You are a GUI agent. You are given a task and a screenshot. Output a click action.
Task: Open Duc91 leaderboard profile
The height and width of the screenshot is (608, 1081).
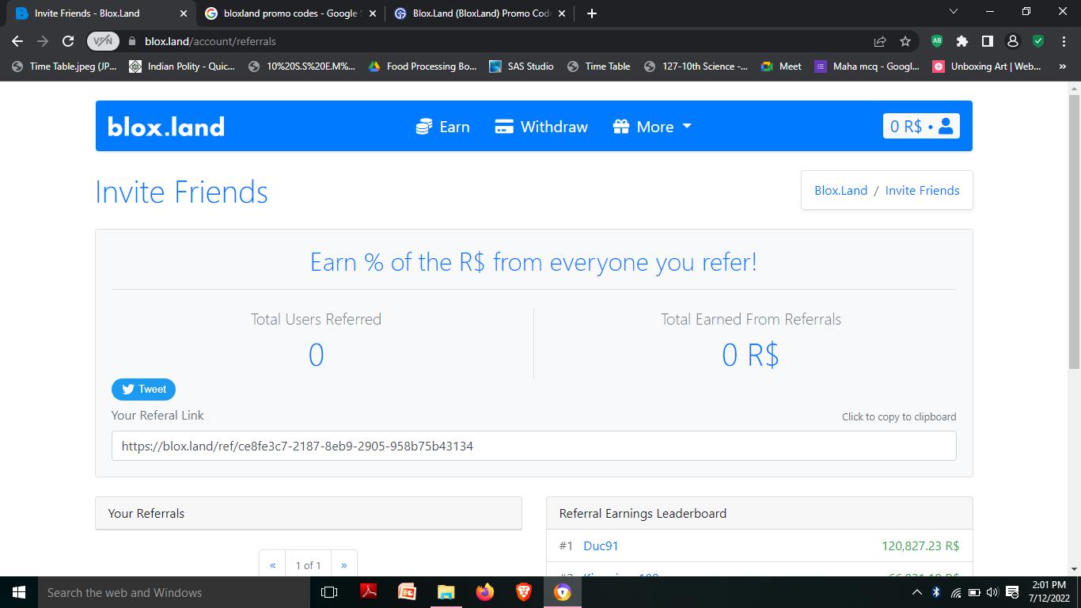[601, 545]
